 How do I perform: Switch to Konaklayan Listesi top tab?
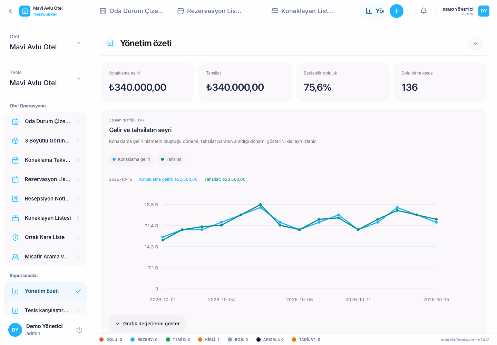(x=303, y=11)
